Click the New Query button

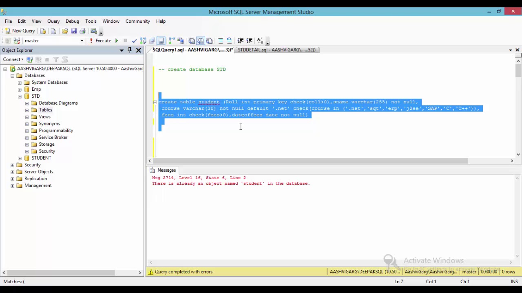point(20,31)
